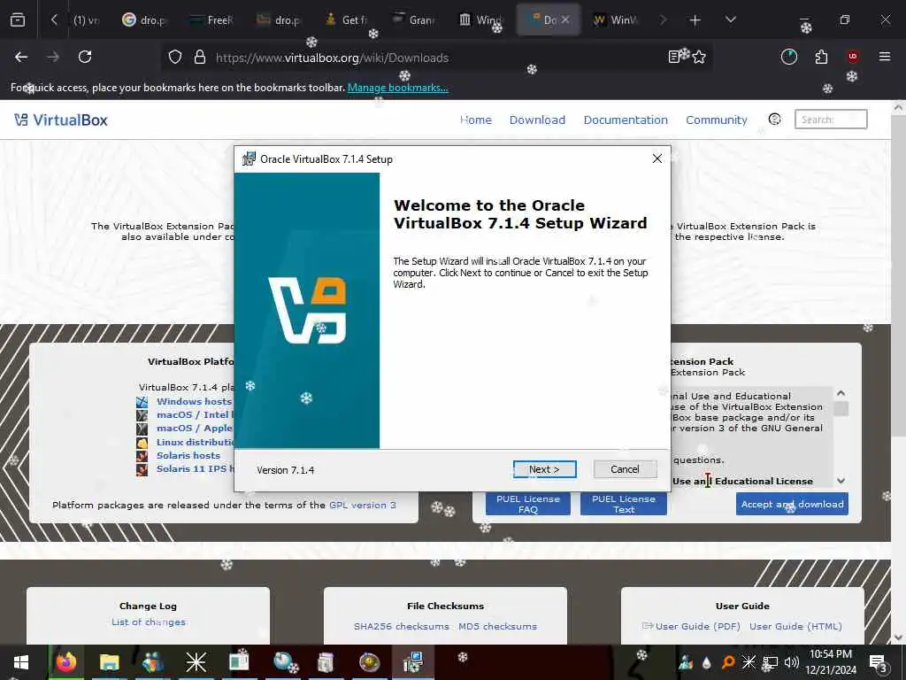Click the Manage bookmarks link
The width and height of the screenshot is (906, 680).
(x=397, y=88)
